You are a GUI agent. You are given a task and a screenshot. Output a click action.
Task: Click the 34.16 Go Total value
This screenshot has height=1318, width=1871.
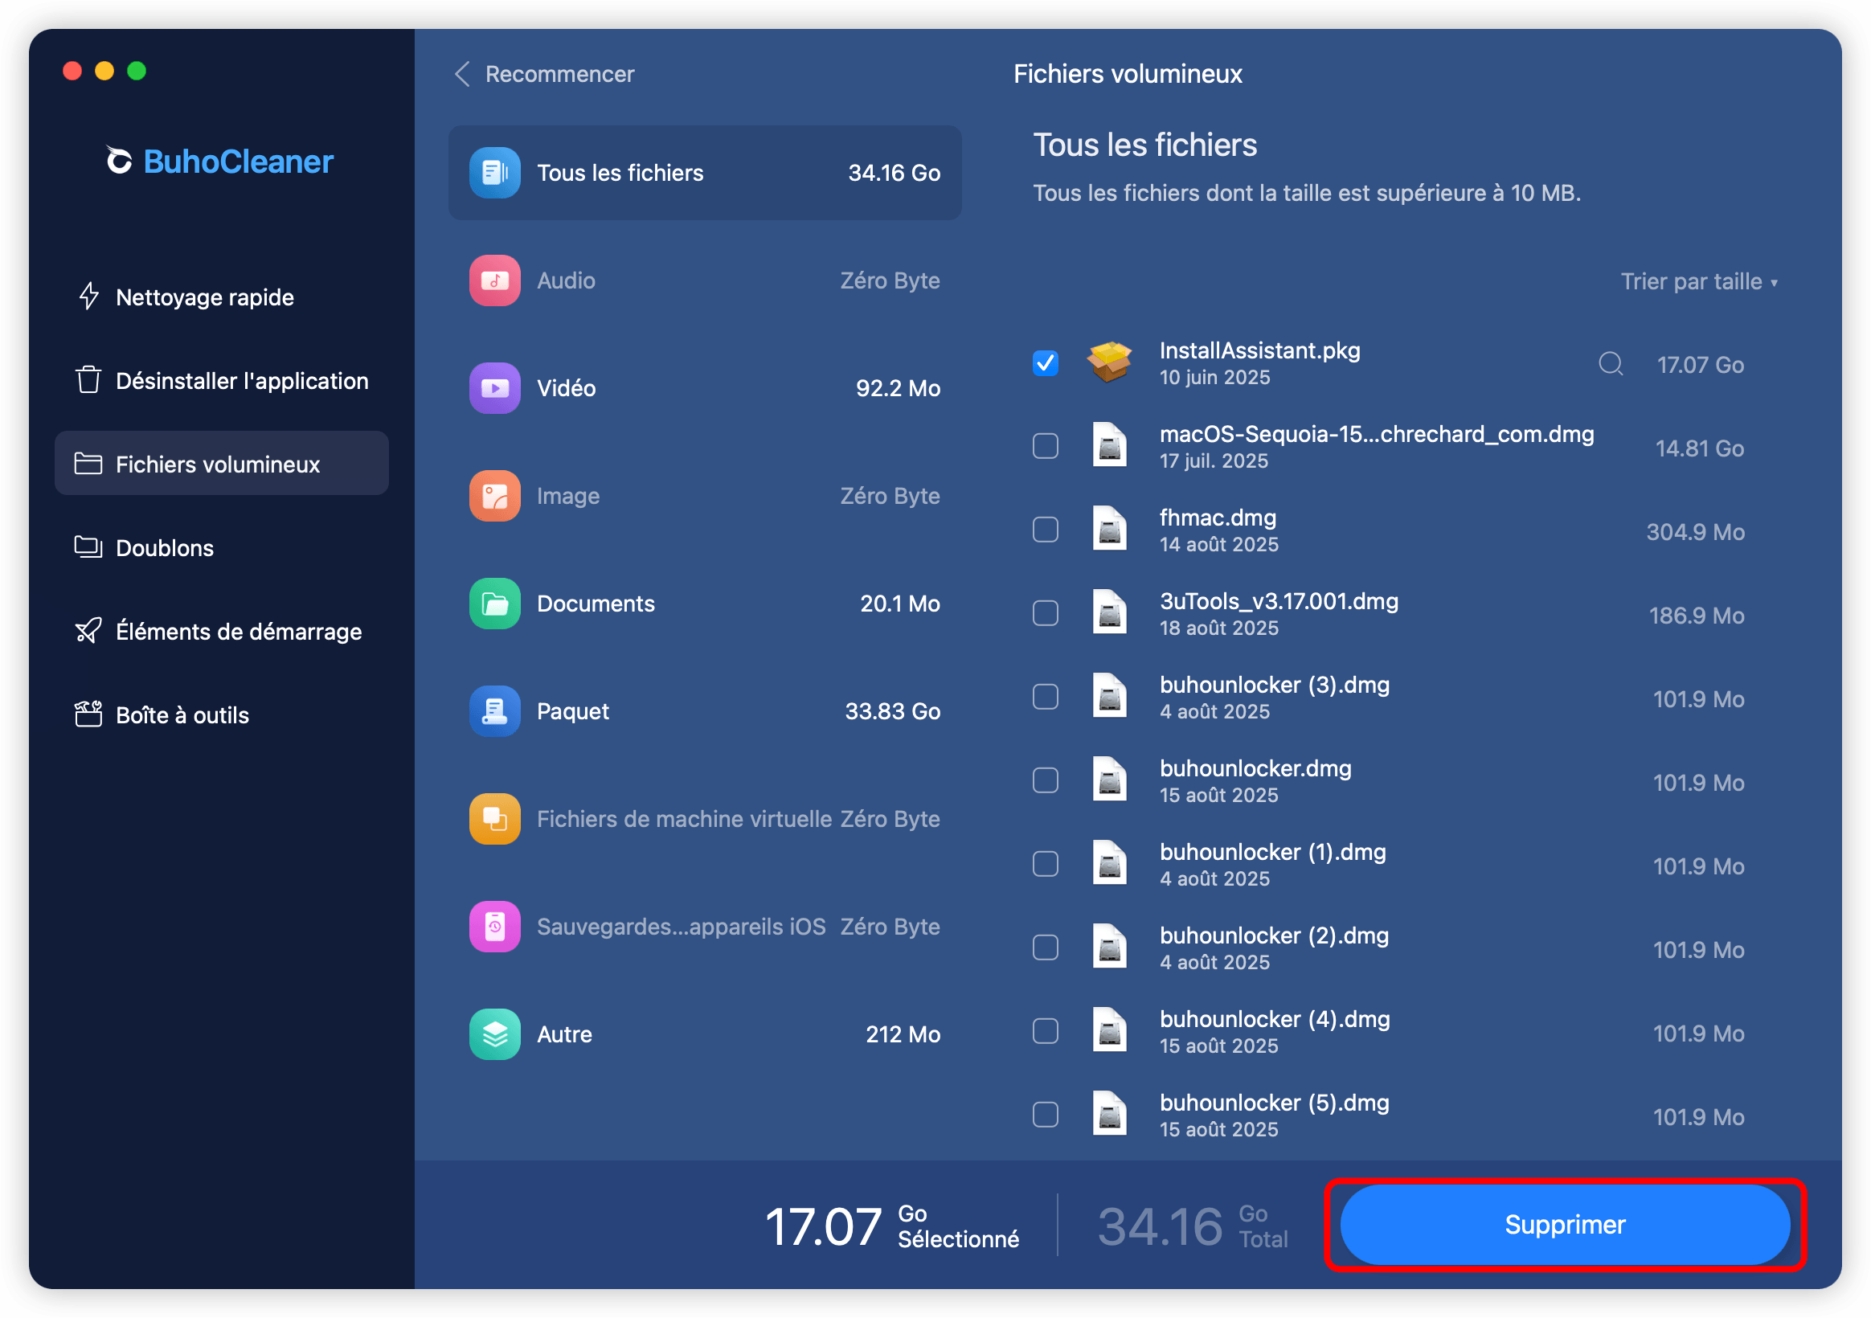(x=1192, y=1226)
